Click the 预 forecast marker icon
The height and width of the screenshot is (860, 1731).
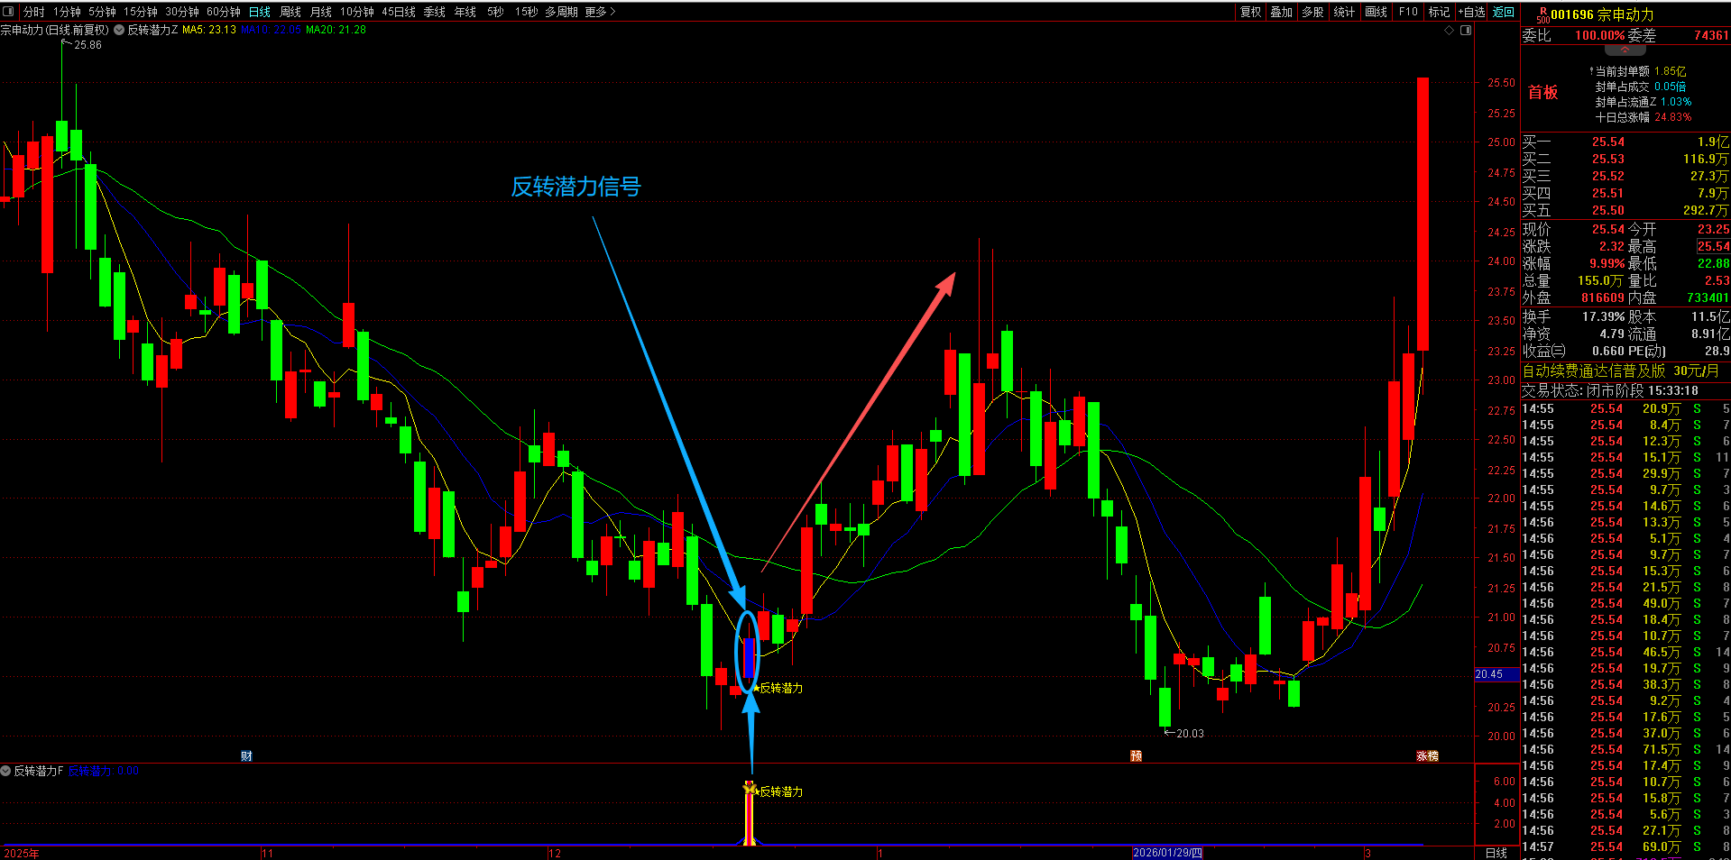coord(1137,755)
